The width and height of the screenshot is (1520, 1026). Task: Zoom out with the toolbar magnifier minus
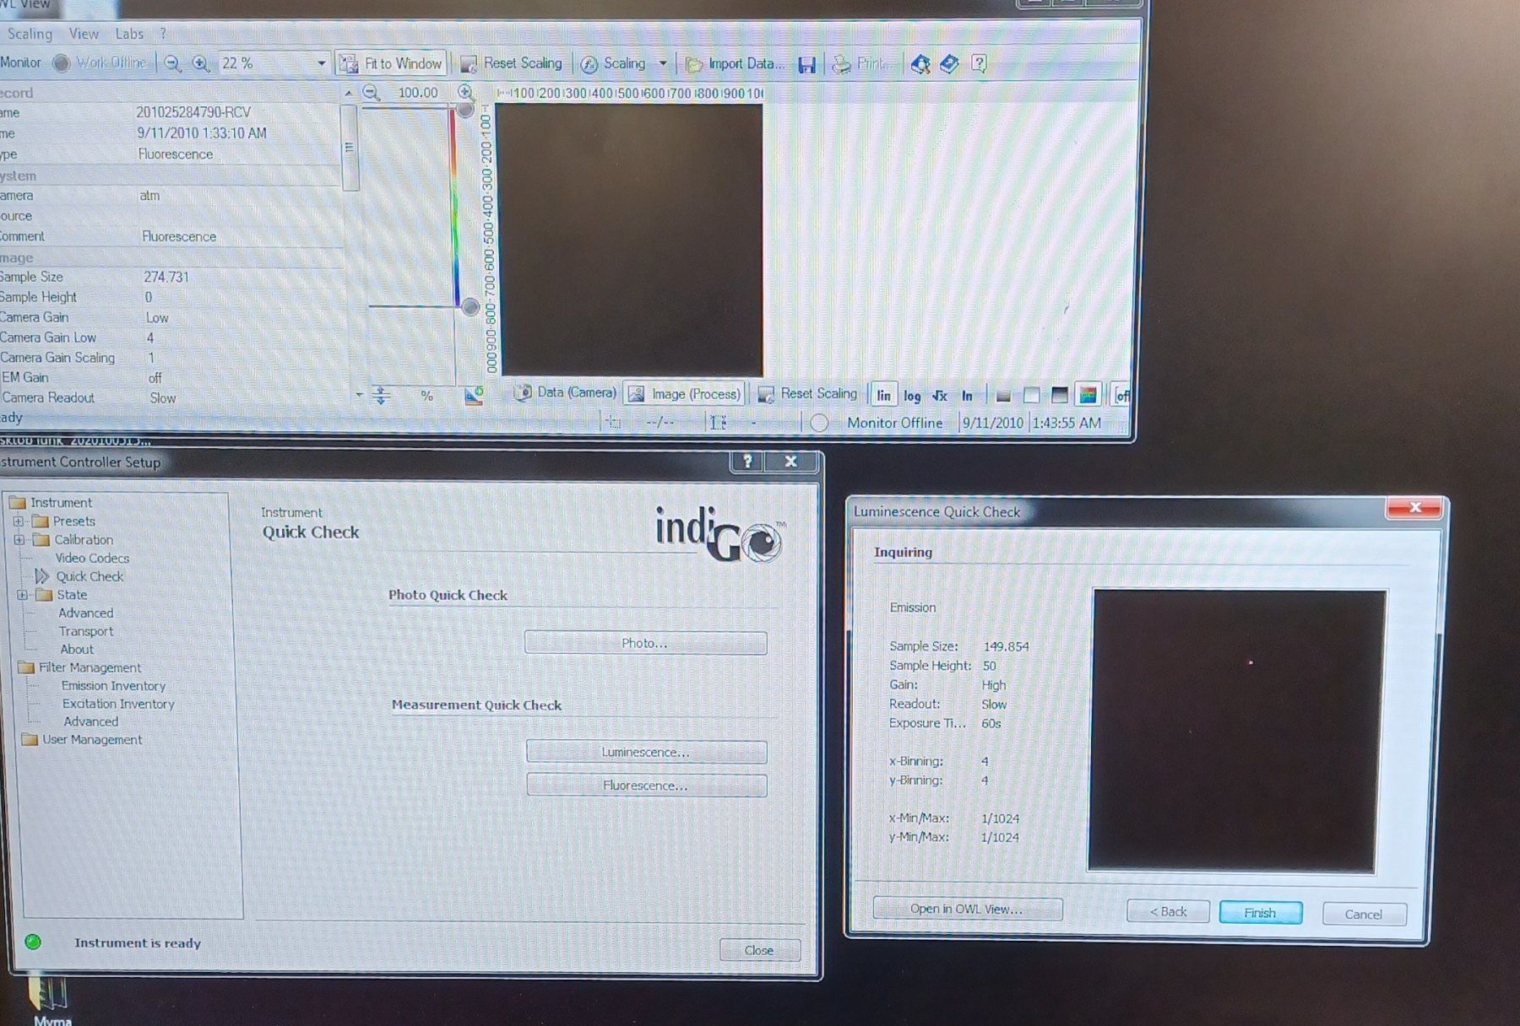pyautogui.click(x=172, y=63)
